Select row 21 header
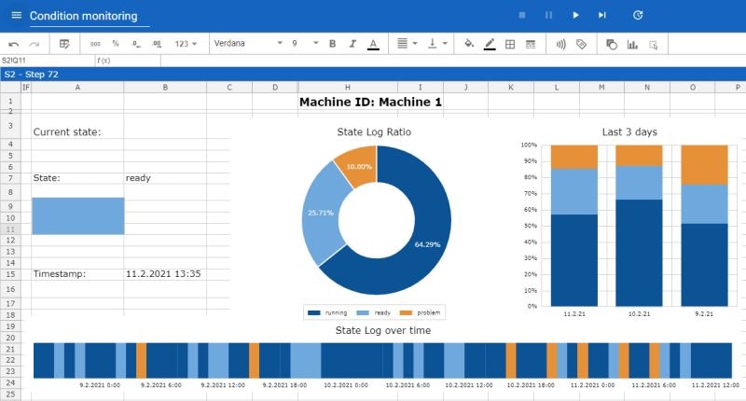The height and width of the screenshot is (401, 746). point(10,349)
